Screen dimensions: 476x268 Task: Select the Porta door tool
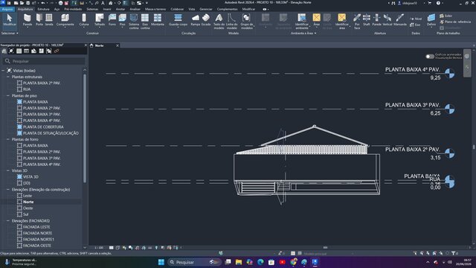click(x=39, y=20)
